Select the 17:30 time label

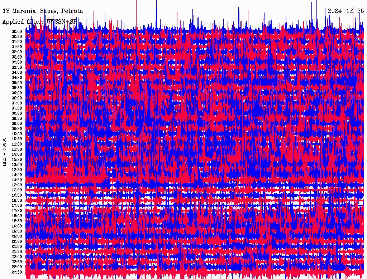pos(17,211)
